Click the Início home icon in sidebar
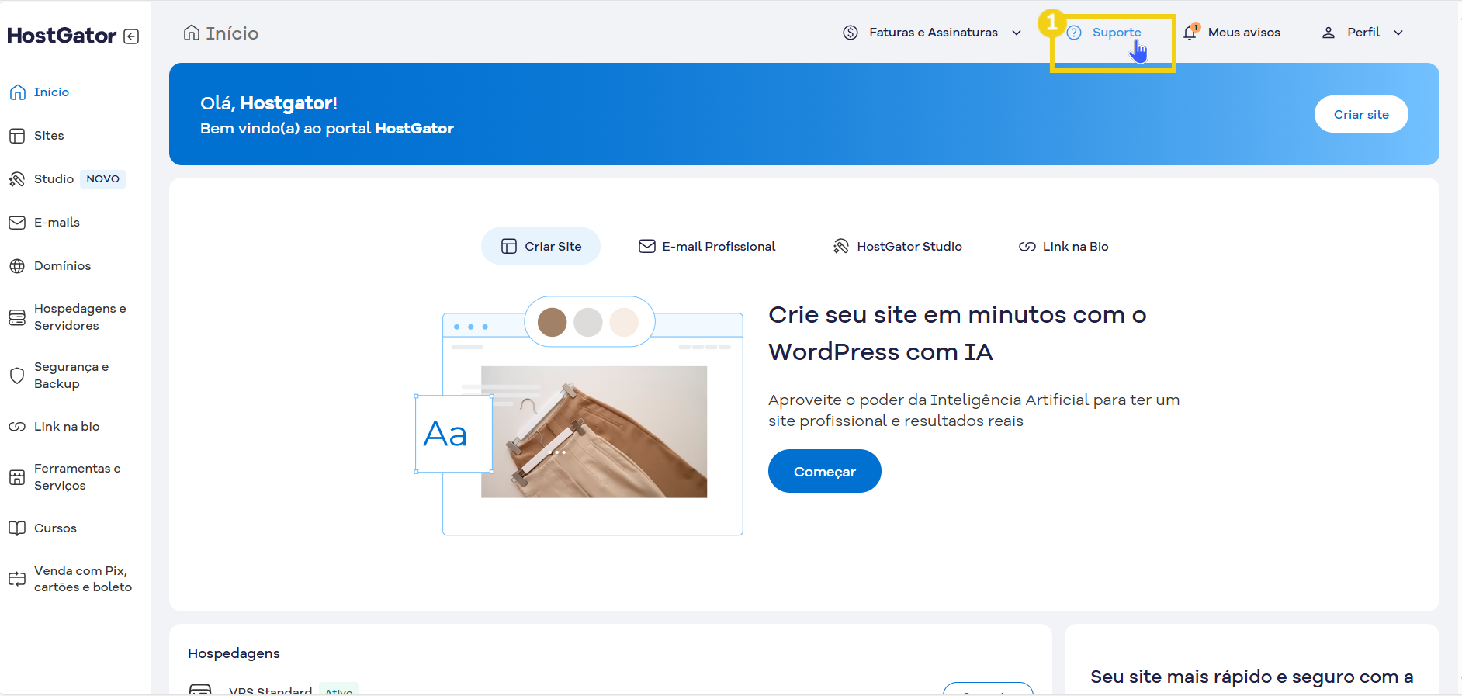This screenshot has width=1462, height=696. pos(17,92)
